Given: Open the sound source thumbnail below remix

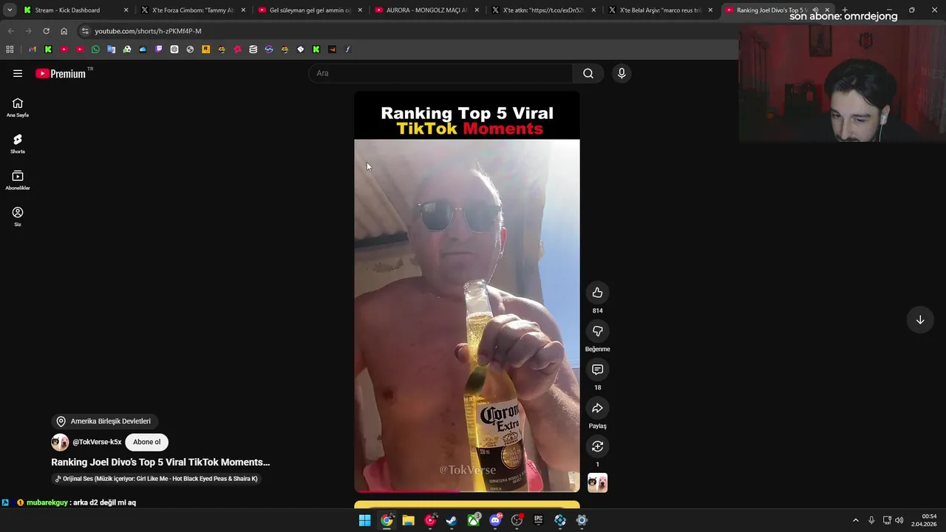Looking at the screenshot, I should point(597,482).
